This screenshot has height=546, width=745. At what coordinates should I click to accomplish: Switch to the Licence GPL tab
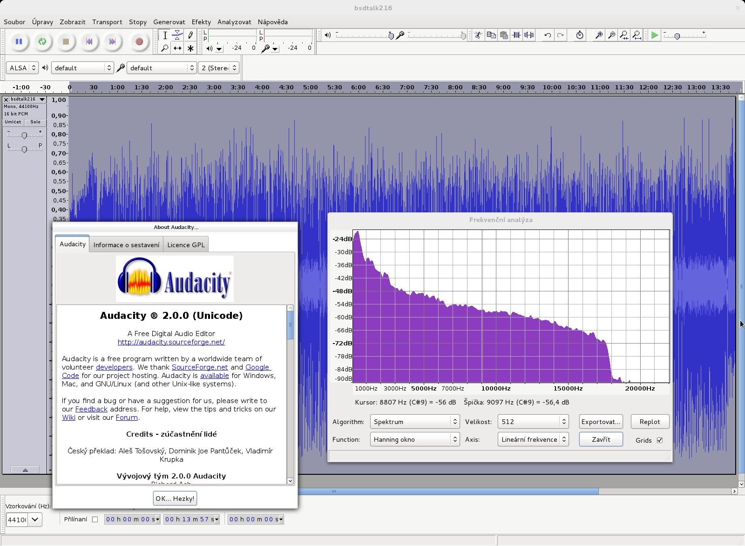pyautogui.click(x=186, y=245)
